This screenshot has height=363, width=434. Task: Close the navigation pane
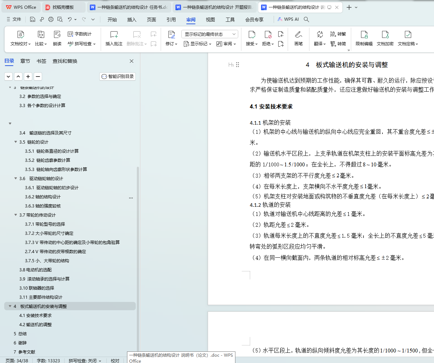(132, 61)
